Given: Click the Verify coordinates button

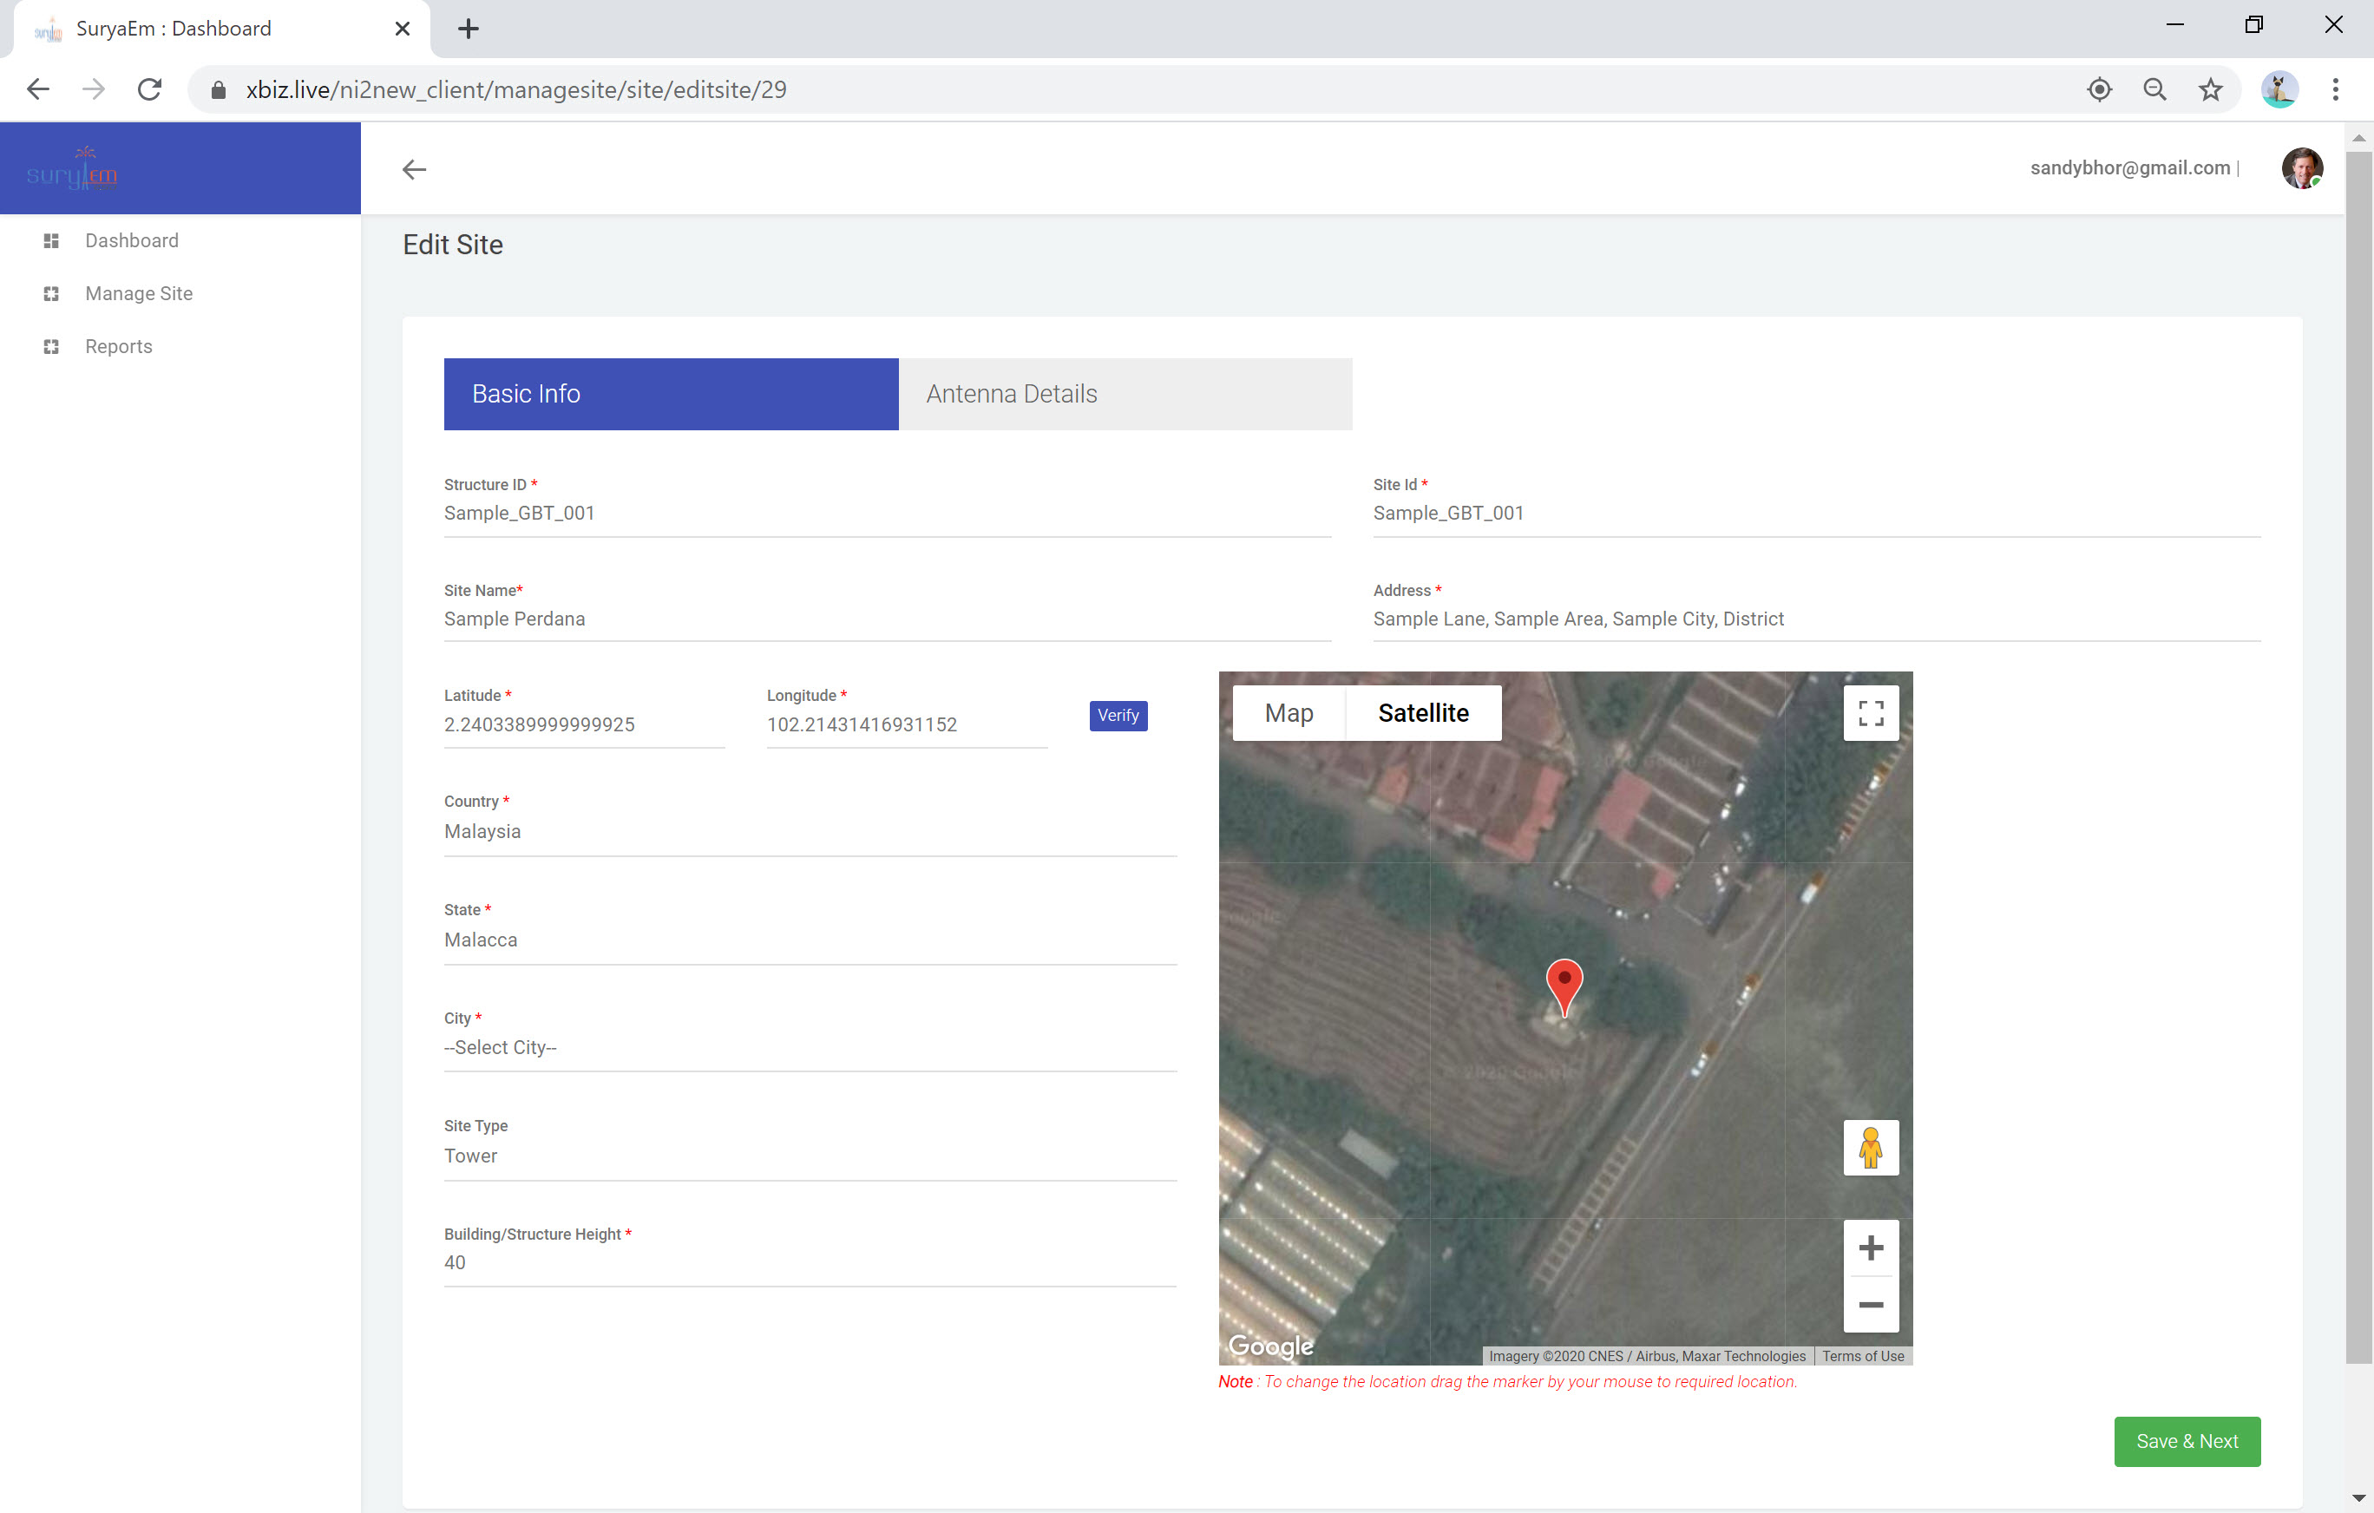Looking at the screenshot, I should tap(1118, 716).
